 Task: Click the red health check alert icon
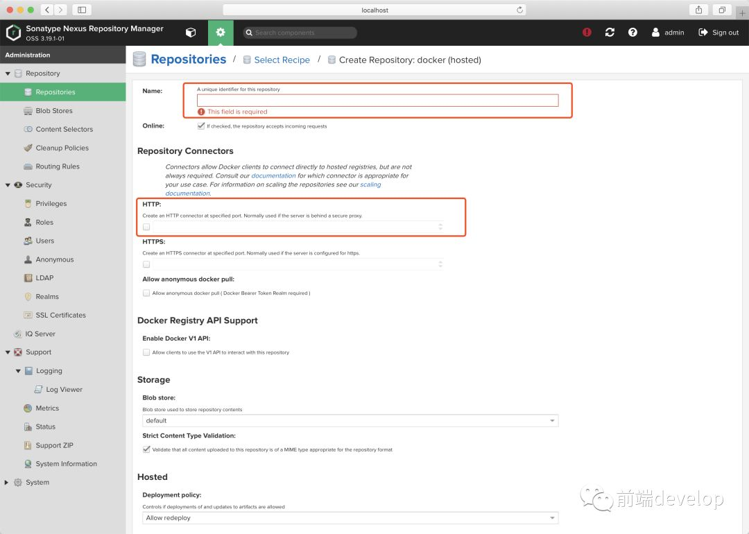click(587, 33)
